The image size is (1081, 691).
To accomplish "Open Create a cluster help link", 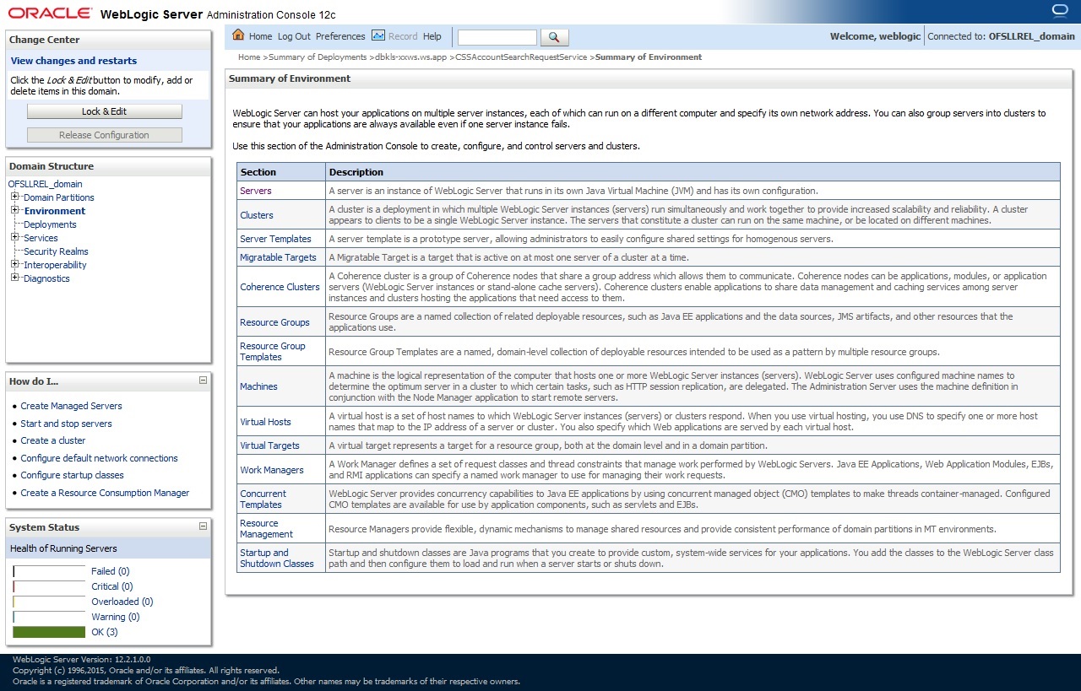I will (x=52, y=440).
